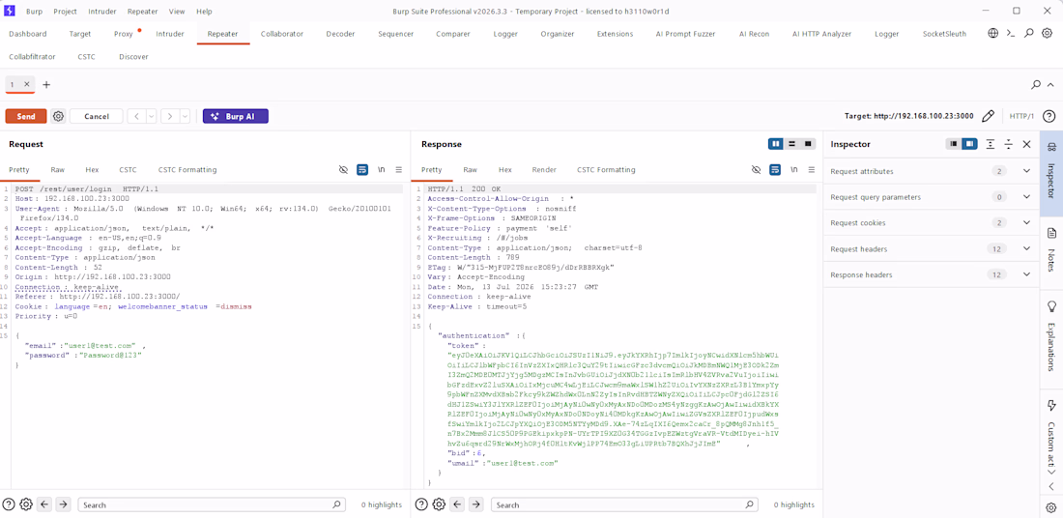This screenshot has height=518, width=1063.
Task: Go to previous Response search match
Action: (x=458, y=504)
